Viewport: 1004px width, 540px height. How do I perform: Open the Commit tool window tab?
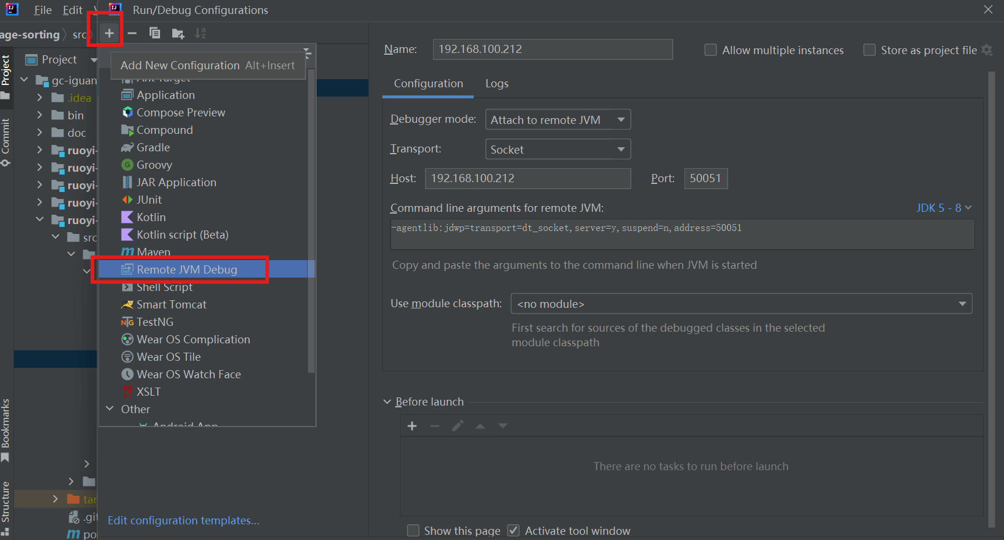click(x=6, y=143)
